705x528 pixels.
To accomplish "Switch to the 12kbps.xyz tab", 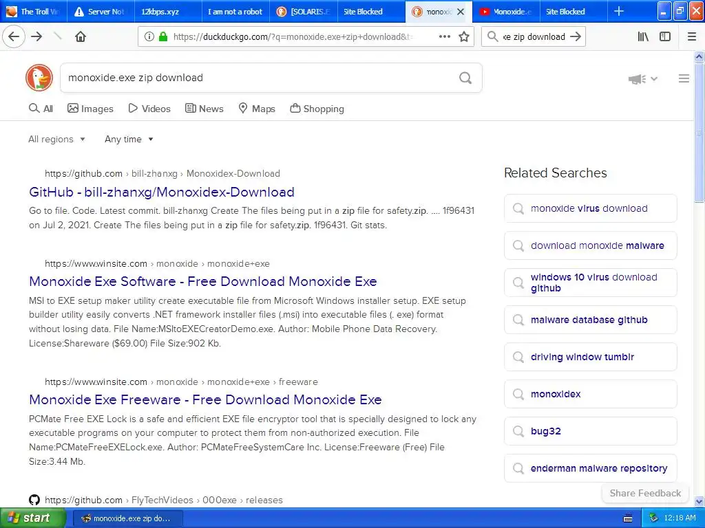I will [x=168, y=11].
